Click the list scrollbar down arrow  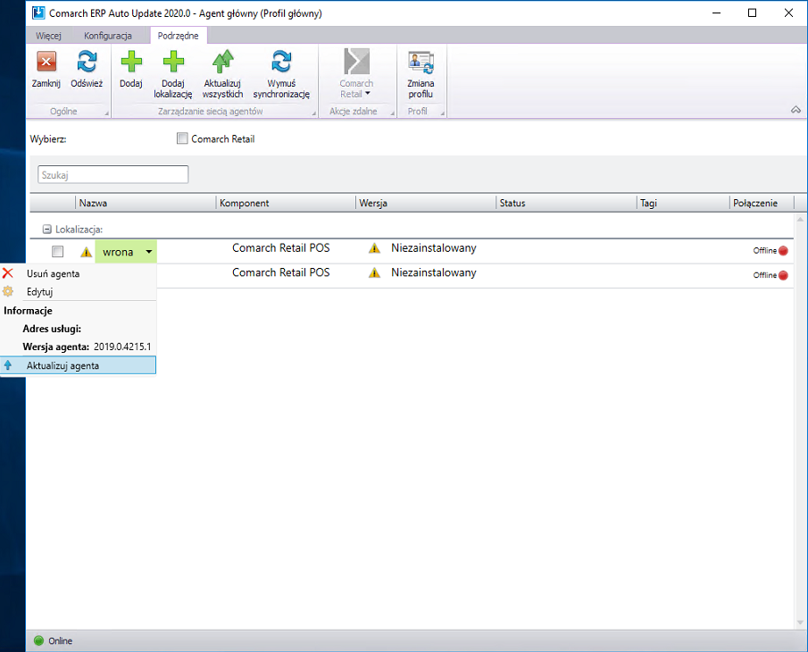point(800,623)
